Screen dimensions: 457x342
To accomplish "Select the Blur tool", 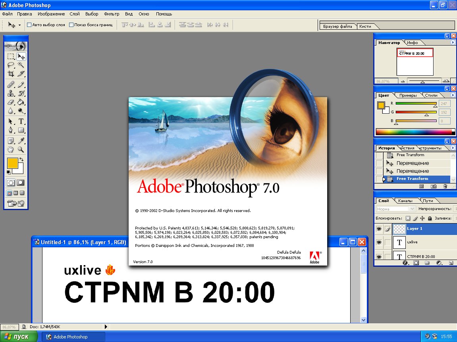I will tap(11, 111).
